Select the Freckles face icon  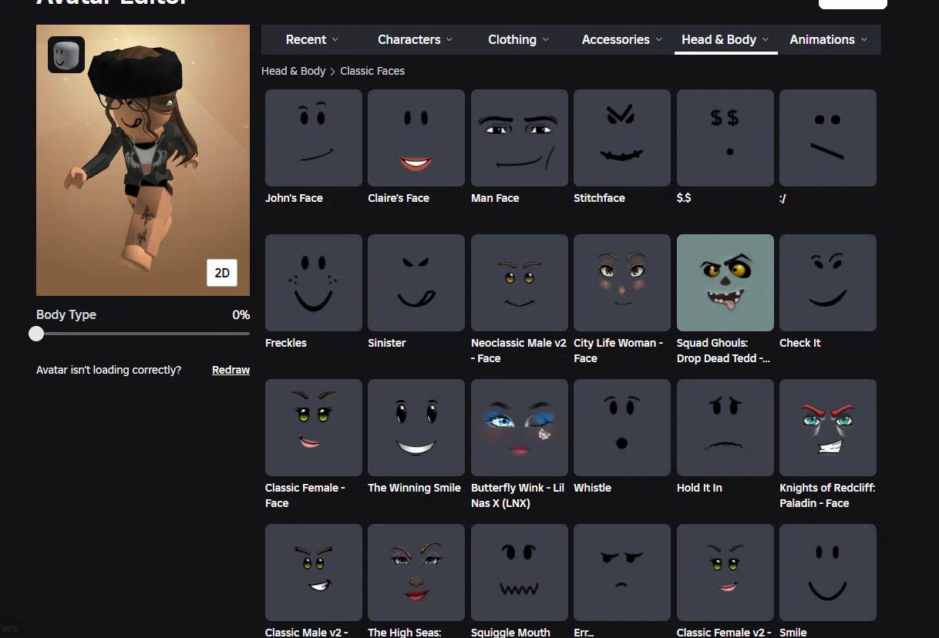313,283
